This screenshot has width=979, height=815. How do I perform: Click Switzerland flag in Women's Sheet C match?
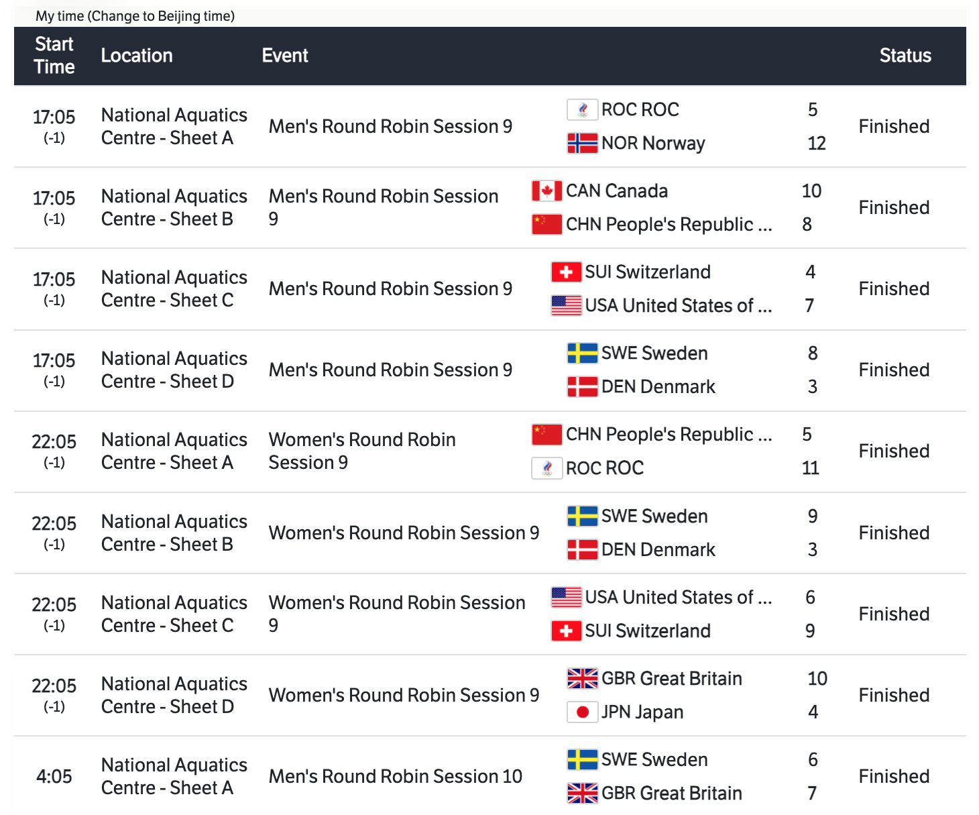click(x=566, y=631)
